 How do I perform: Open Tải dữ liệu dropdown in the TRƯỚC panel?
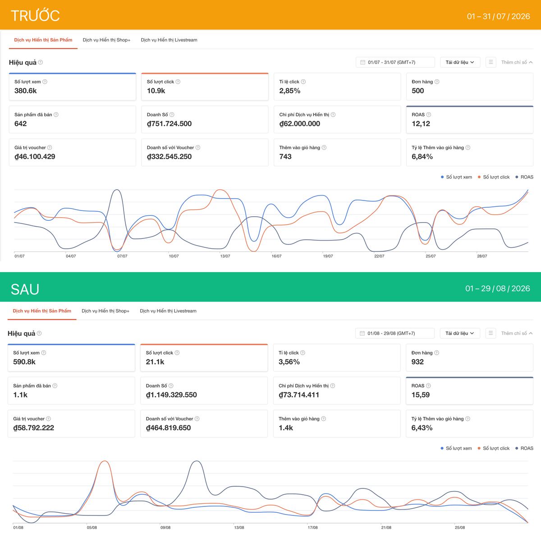[x=460, y=62]
